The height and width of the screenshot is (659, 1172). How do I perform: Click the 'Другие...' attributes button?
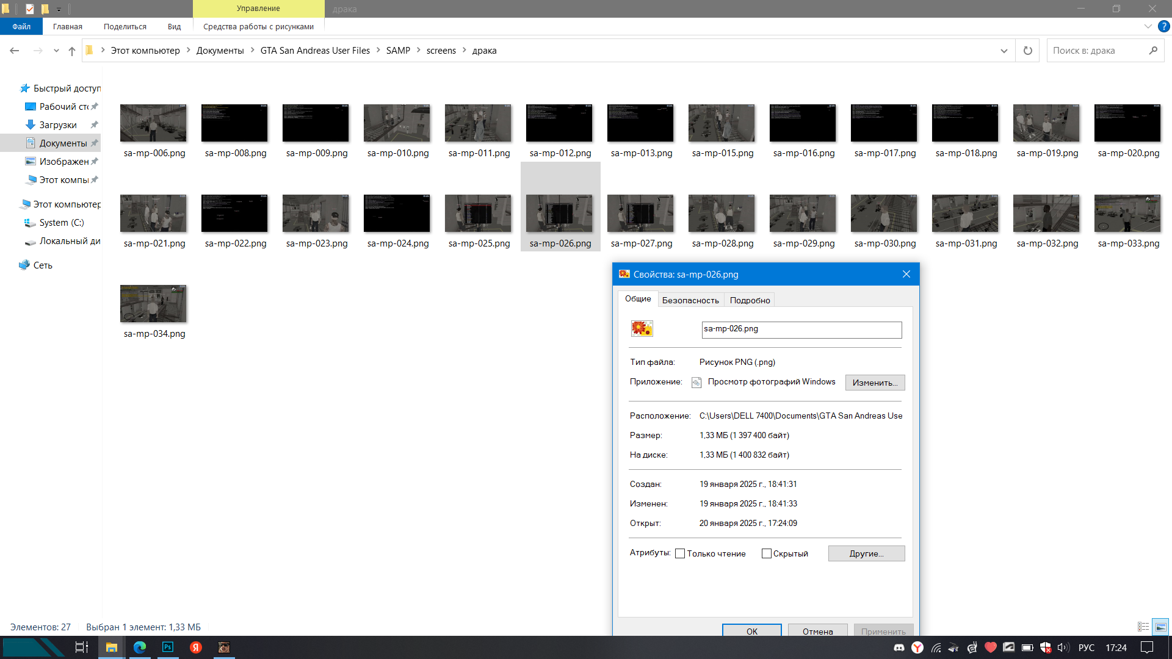[866, 553]
